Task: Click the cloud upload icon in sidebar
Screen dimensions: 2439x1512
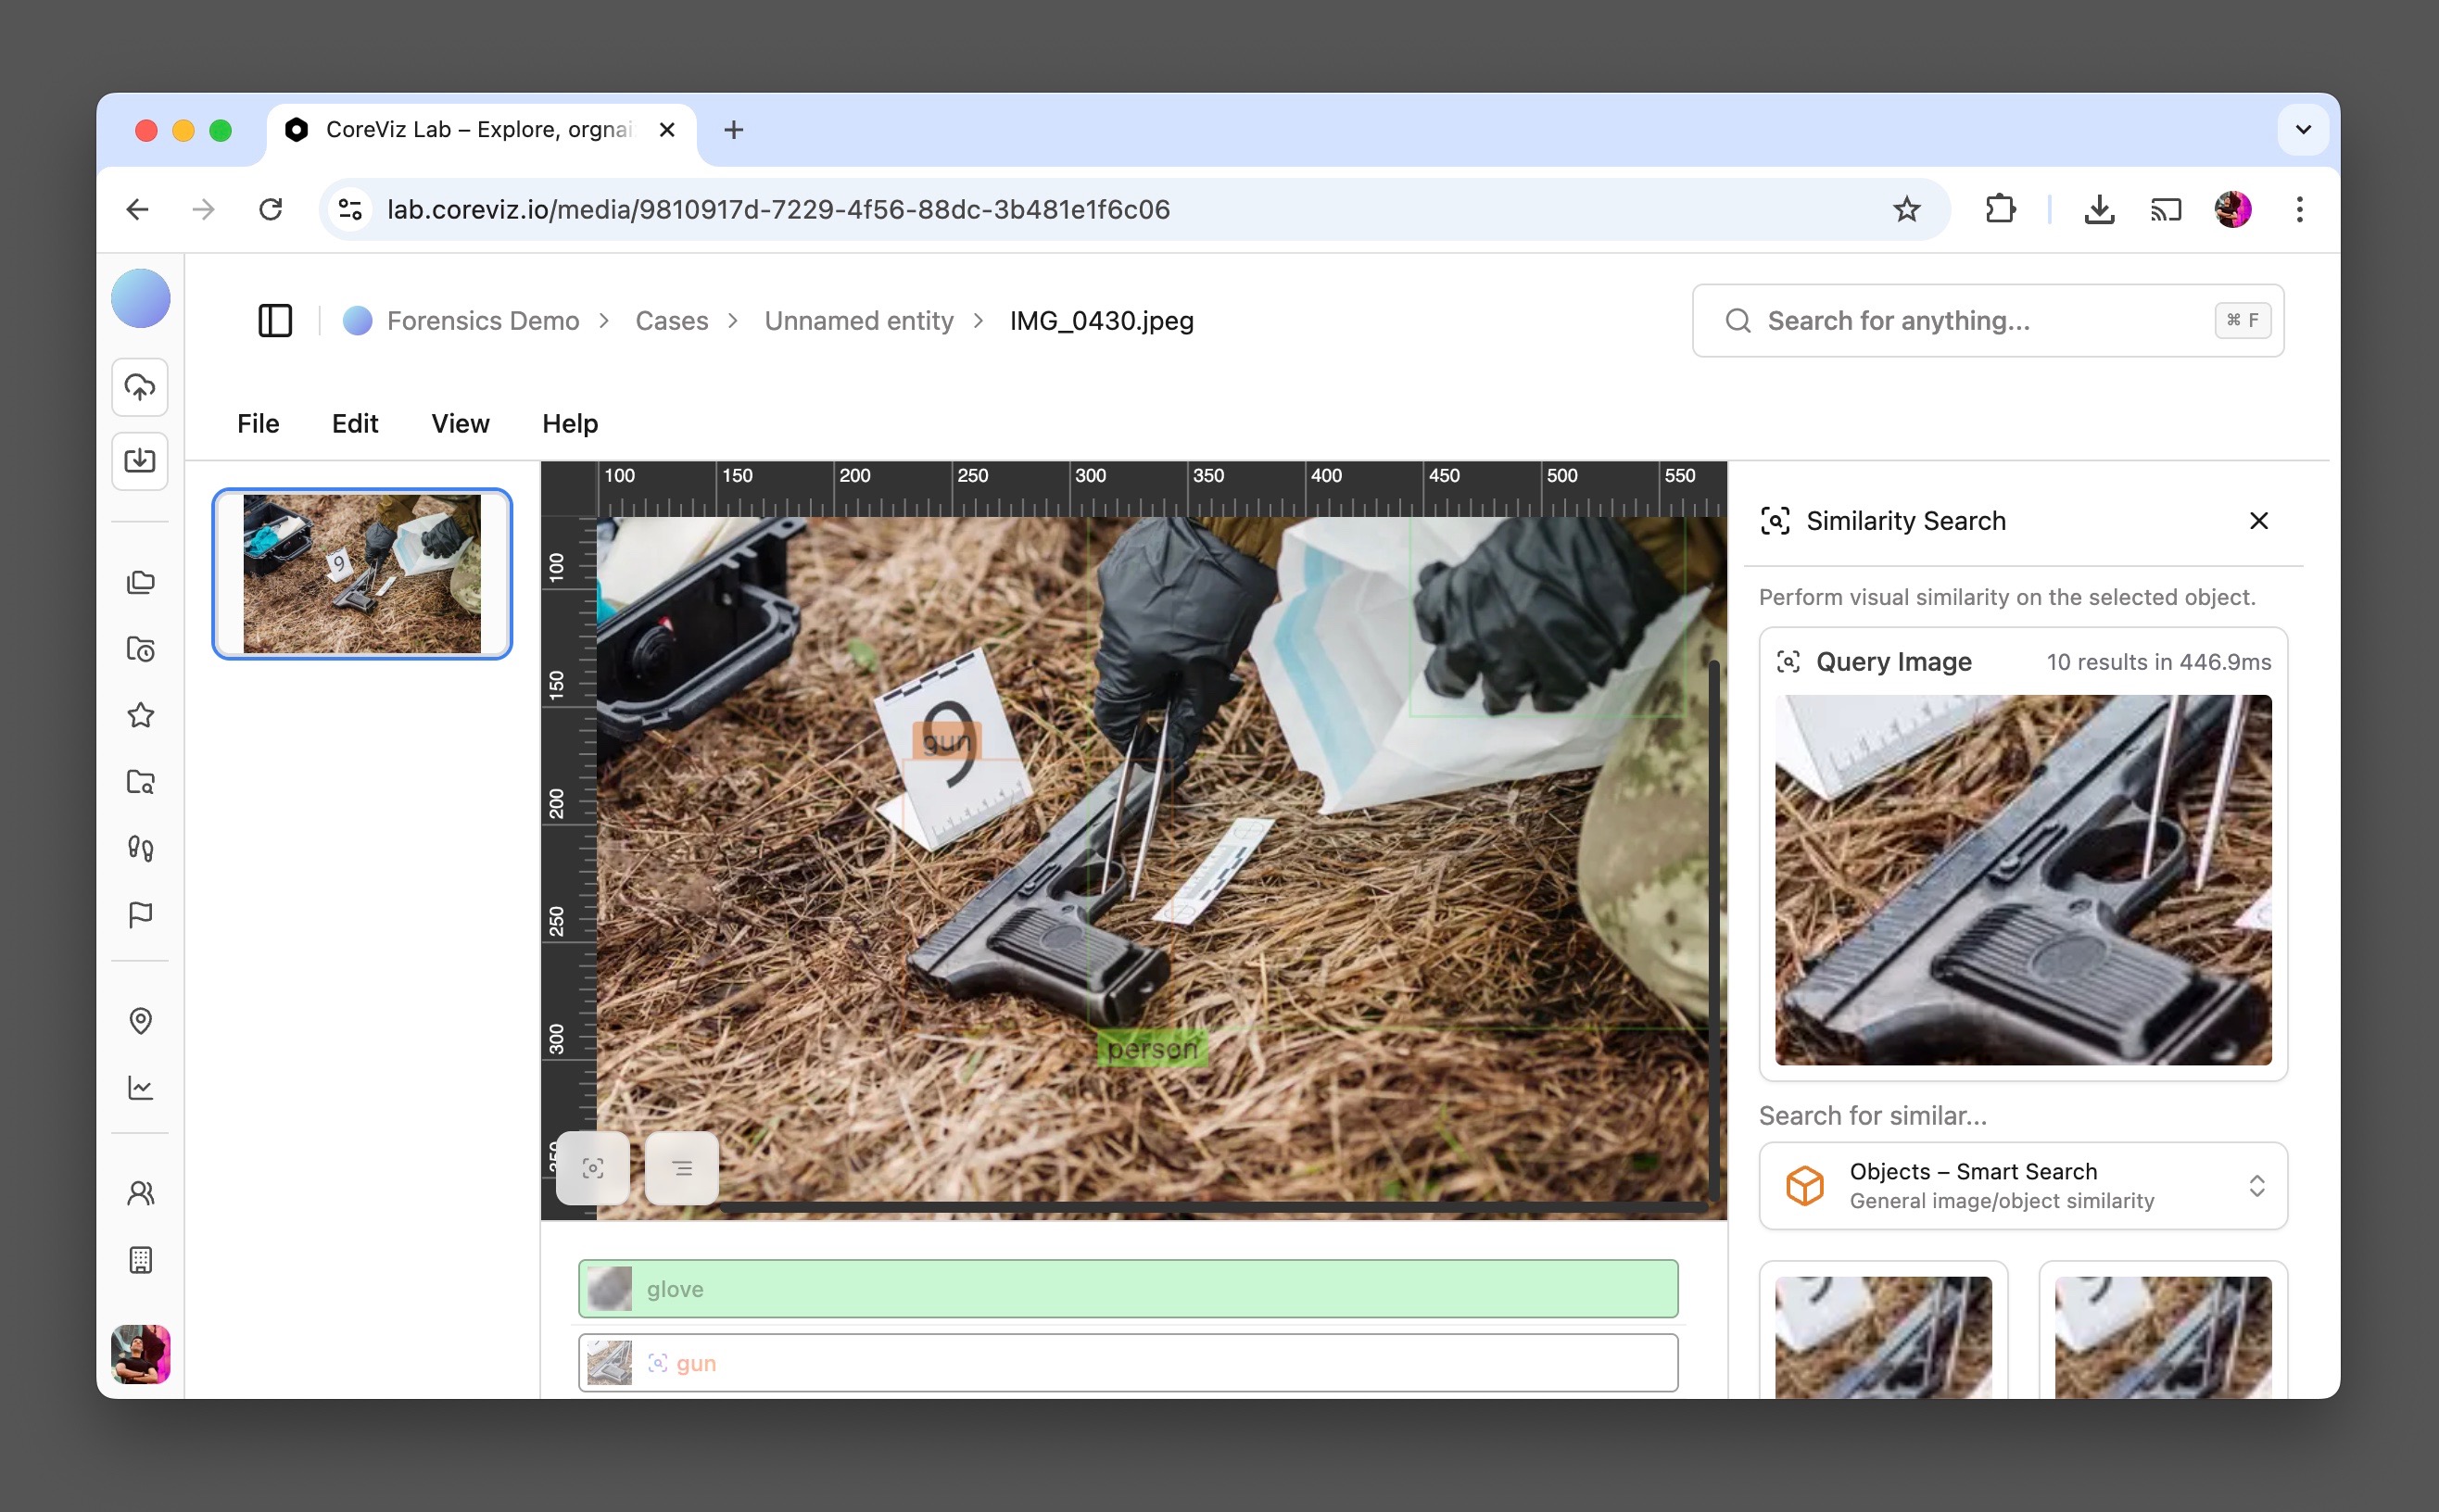Action: (140, 387)
